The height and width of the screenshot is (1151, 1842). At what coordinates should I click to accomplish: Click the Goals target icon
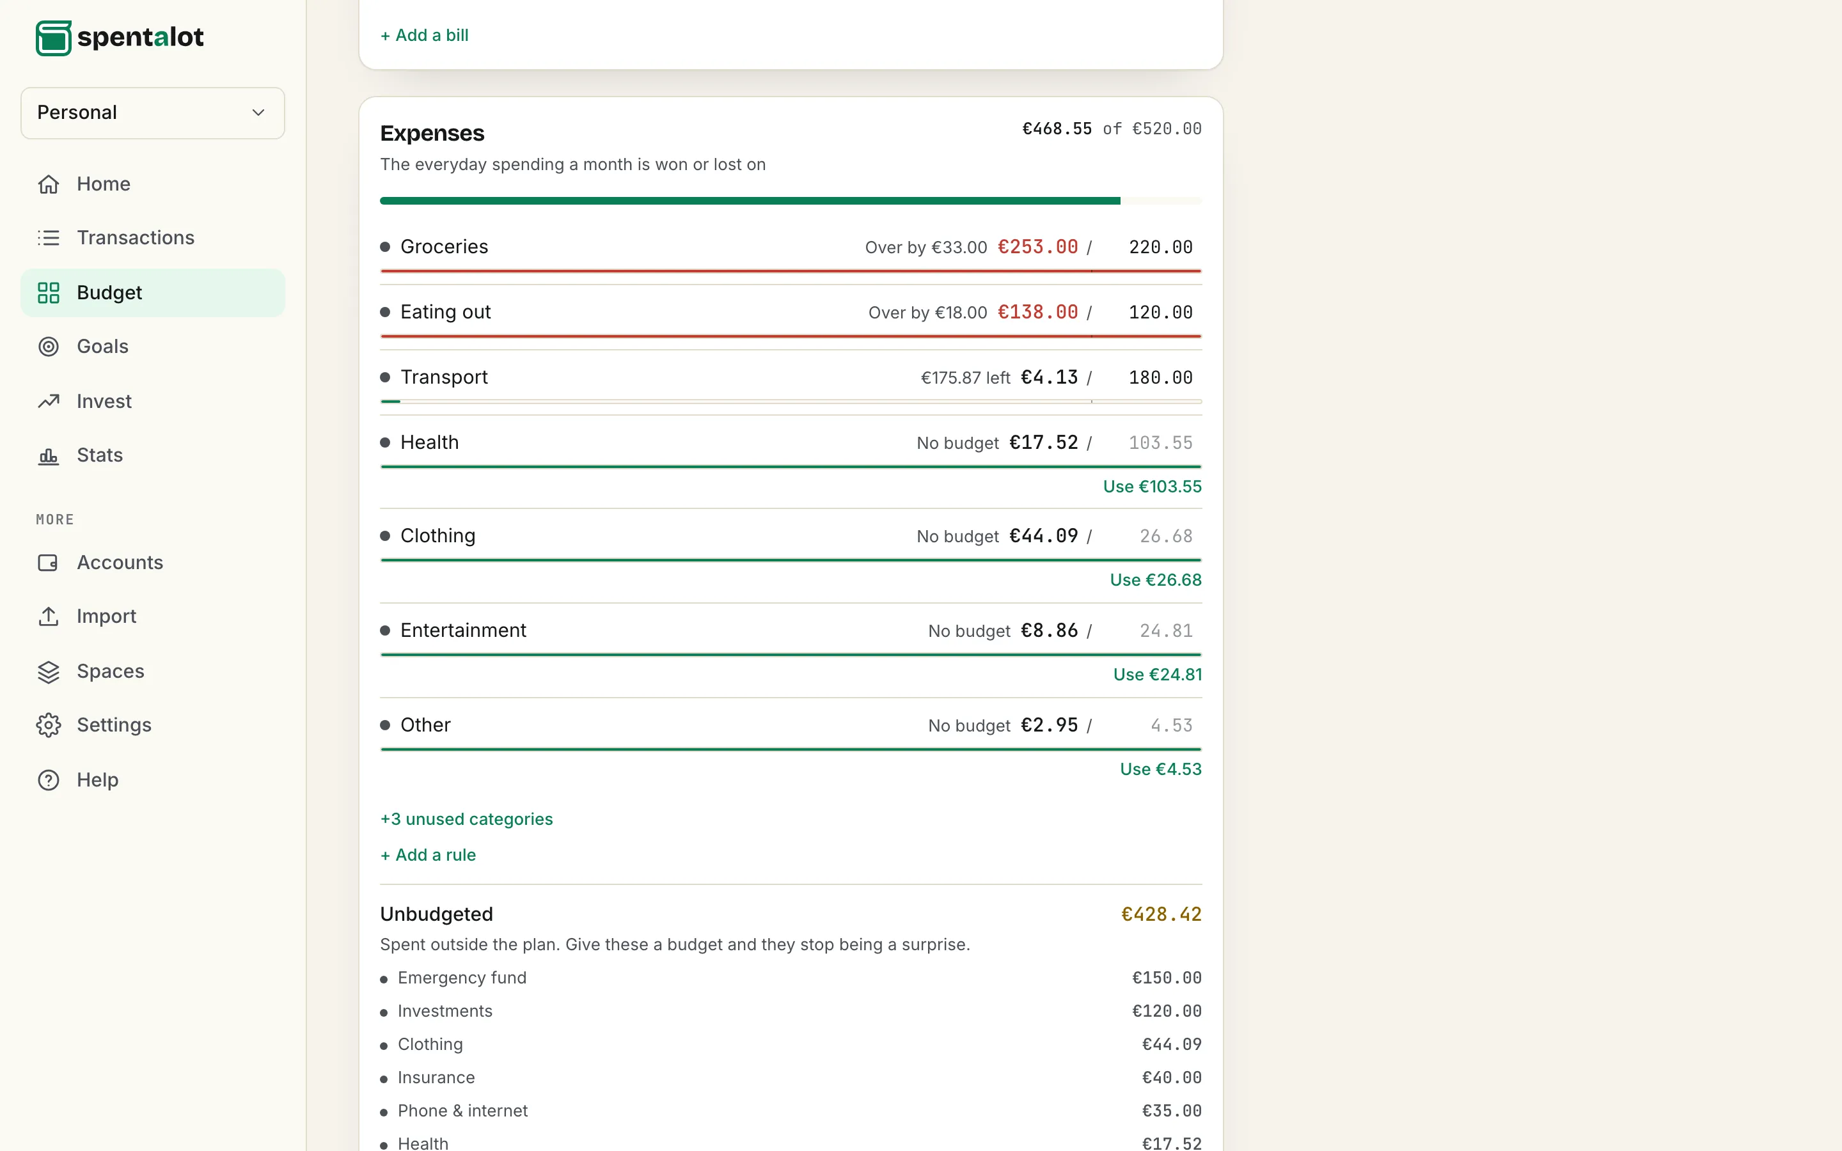(49, 347)
